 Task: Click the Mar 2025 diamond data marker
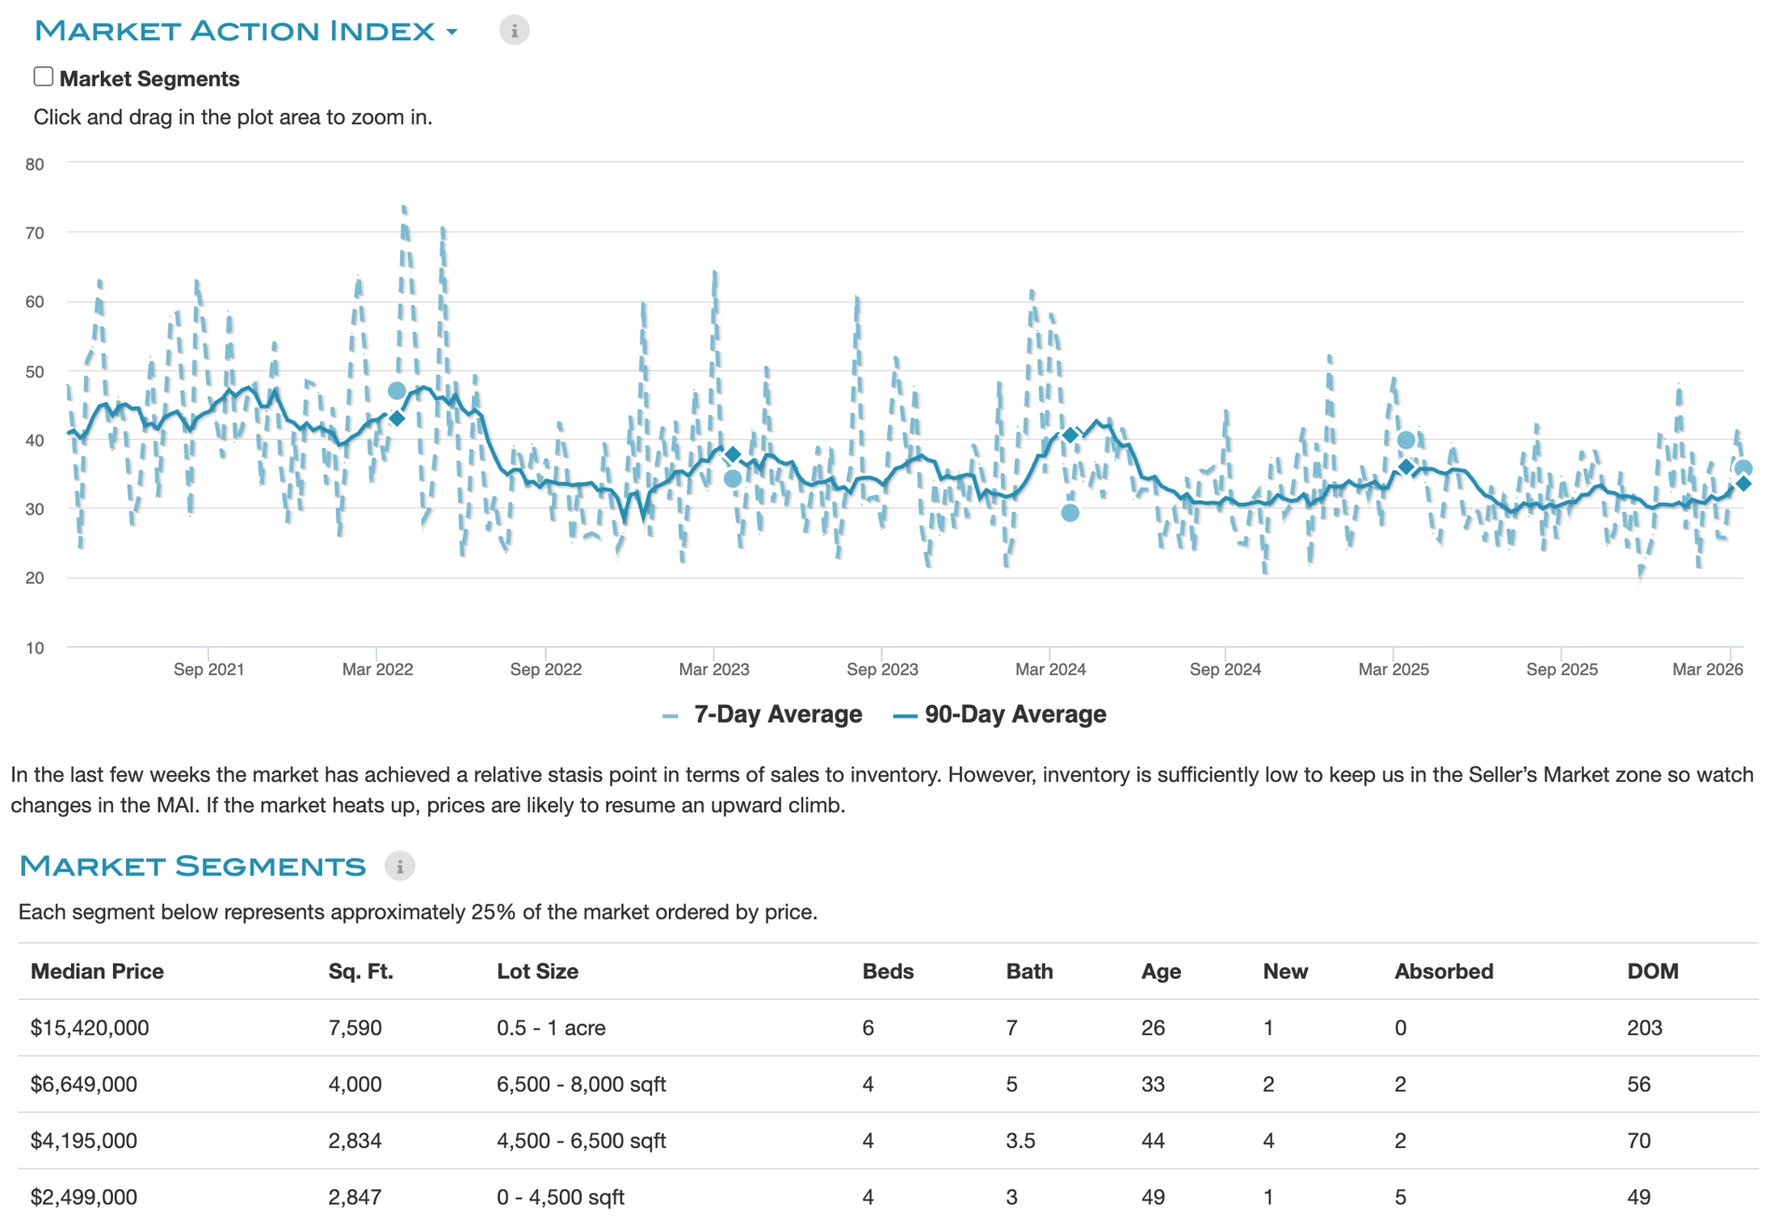(1406, 466)
